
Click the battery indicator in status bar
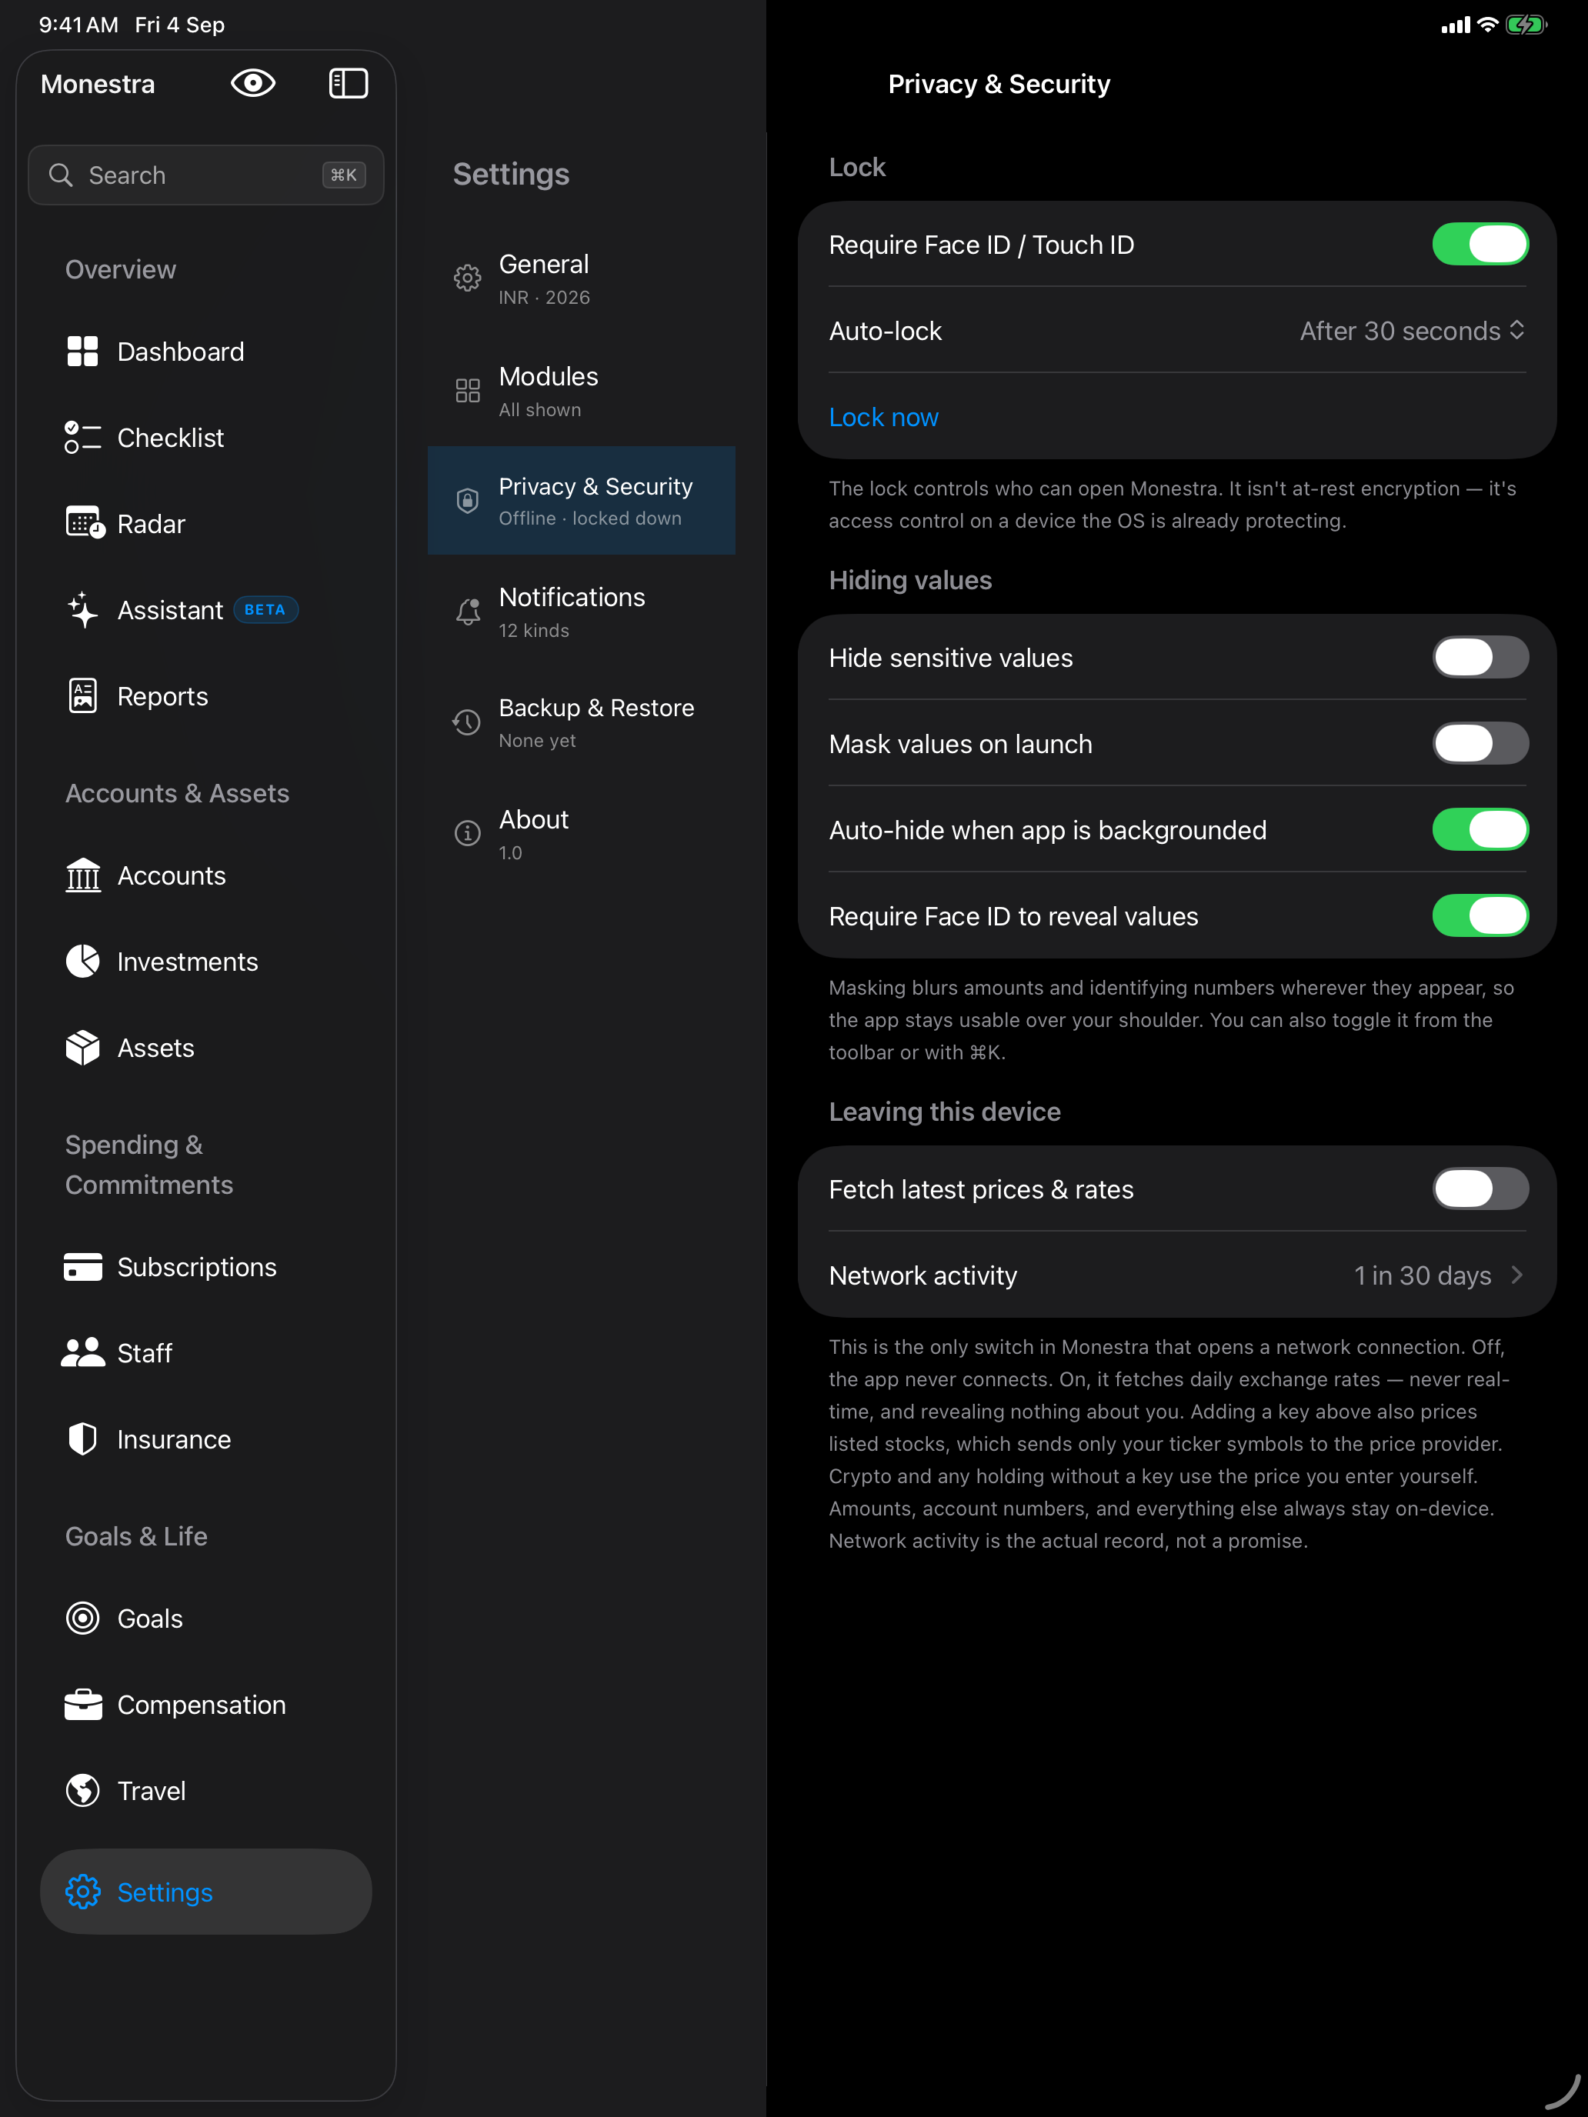1525,25
